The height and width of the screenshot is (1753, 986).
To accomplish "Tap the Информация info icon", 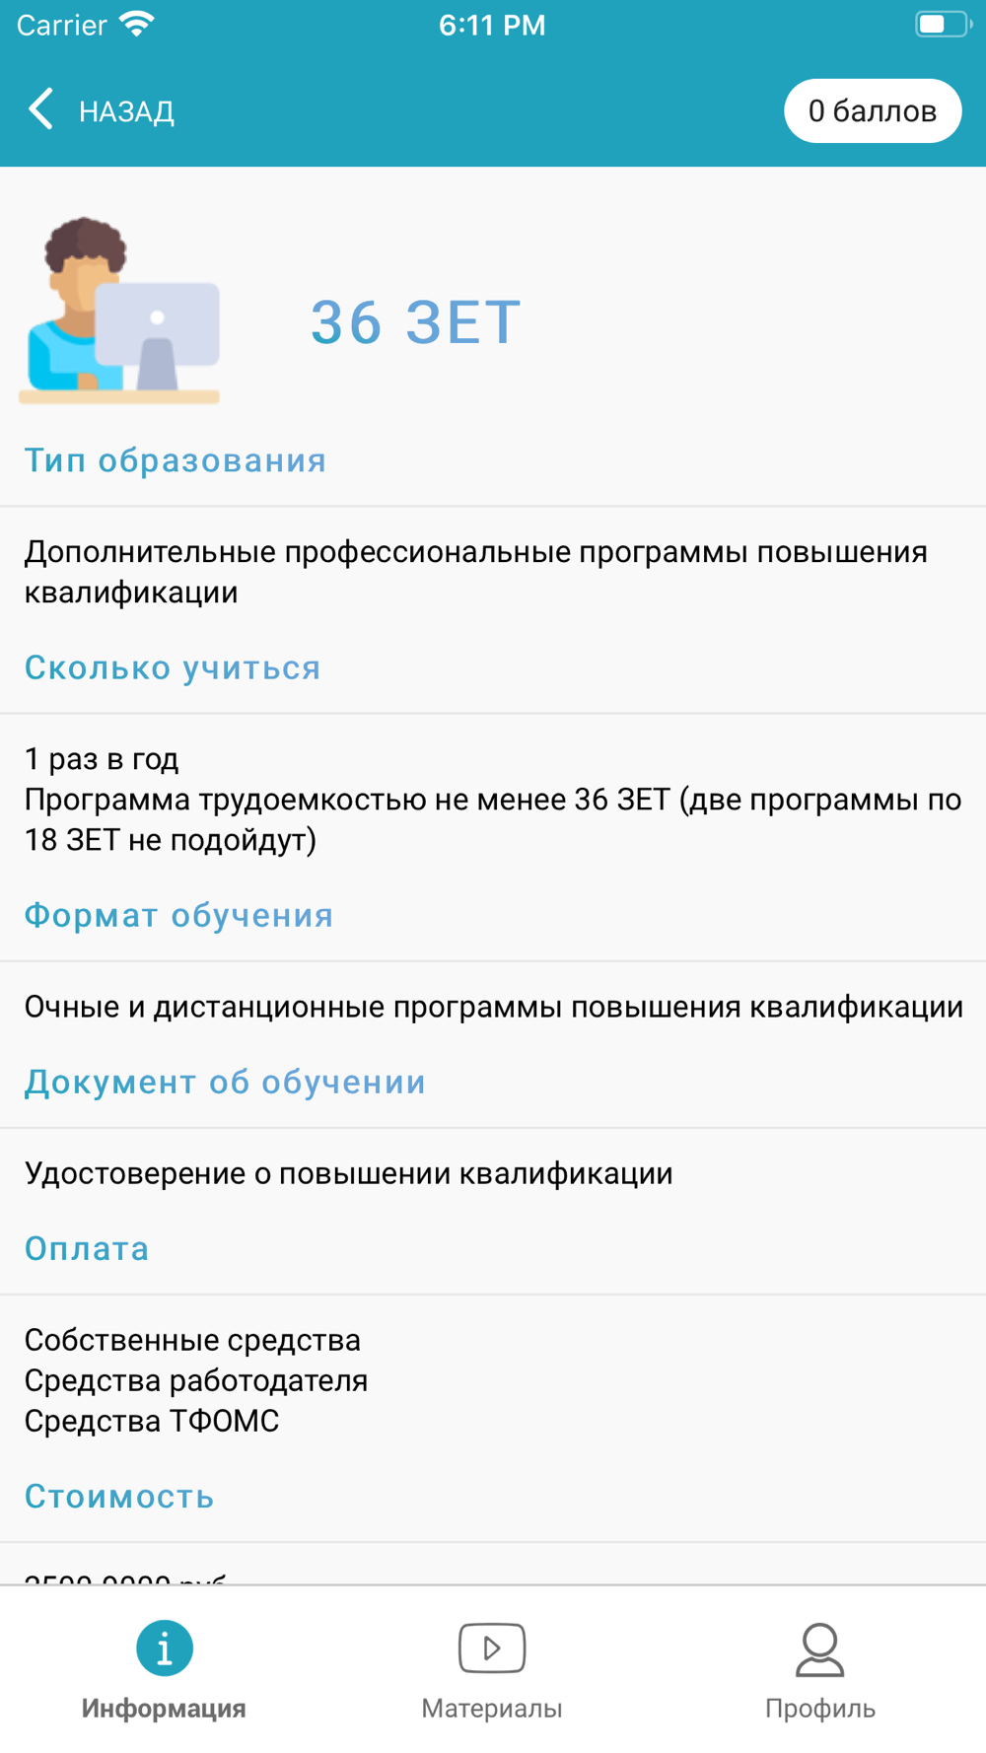I will pos(165,1648).
